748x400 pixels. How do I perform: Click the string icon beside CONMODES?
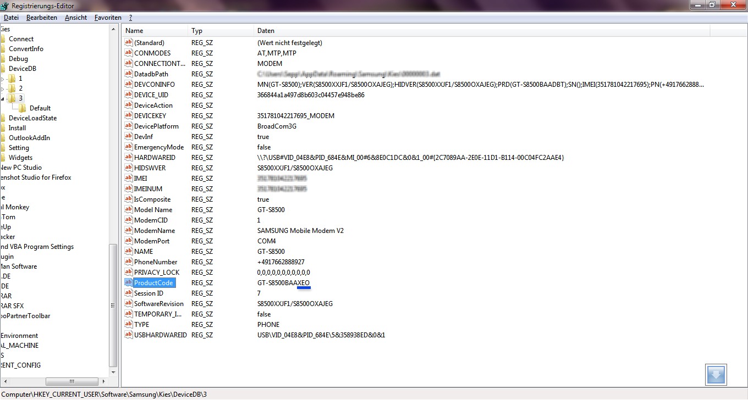tap(129, 53)
